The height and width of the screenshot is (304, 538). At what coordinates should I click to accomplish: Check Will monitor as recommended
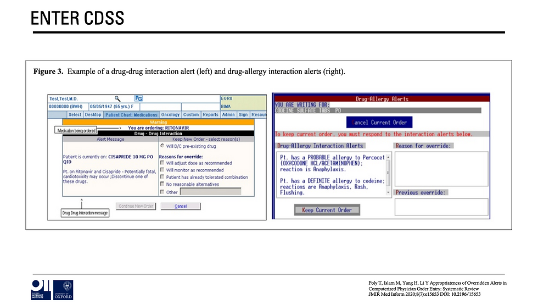[162, 170]
